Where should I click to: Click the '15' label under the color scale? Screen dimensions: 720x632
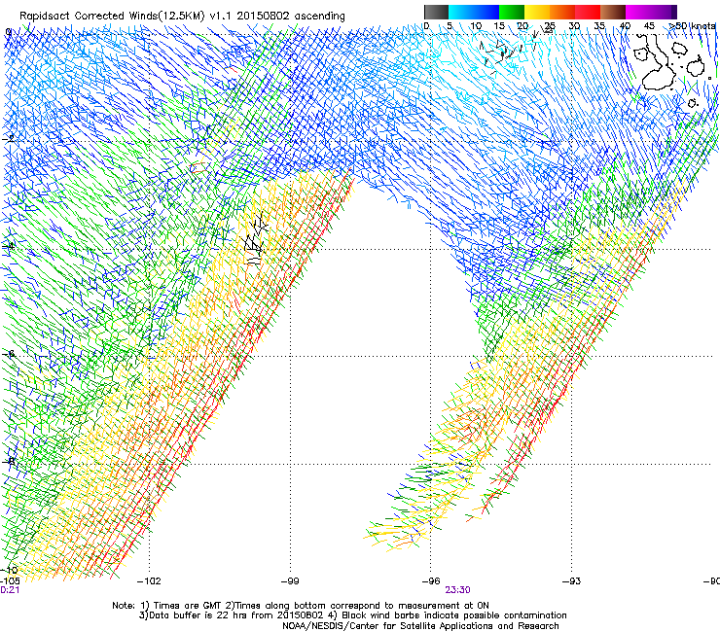[499, 26]
